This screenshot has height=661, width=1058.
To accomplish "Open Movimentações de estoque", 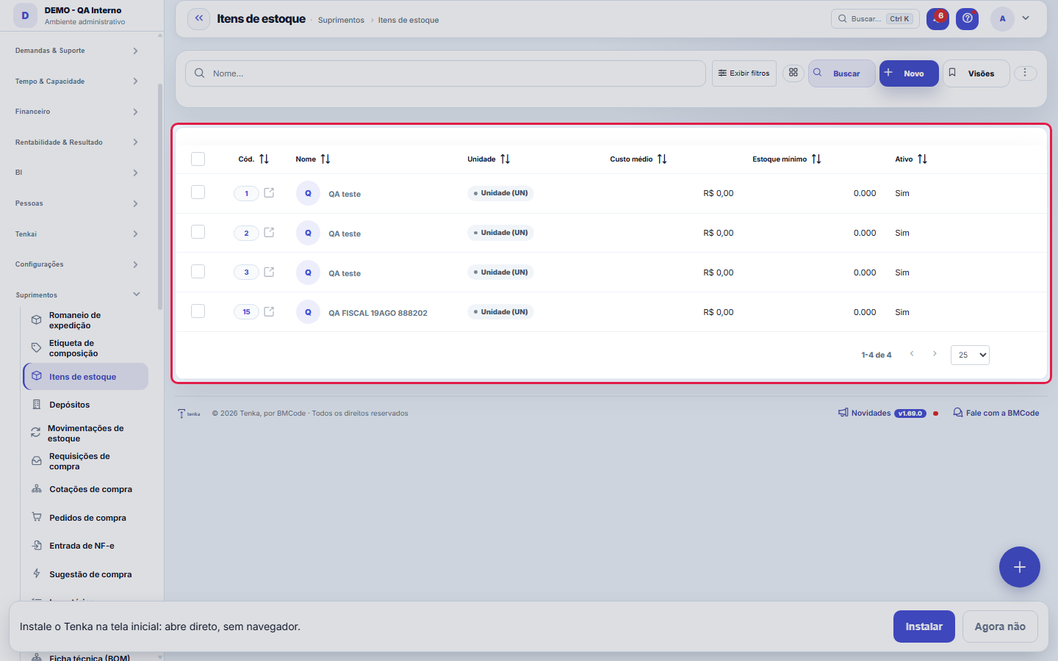I will [x=86, y=433].
